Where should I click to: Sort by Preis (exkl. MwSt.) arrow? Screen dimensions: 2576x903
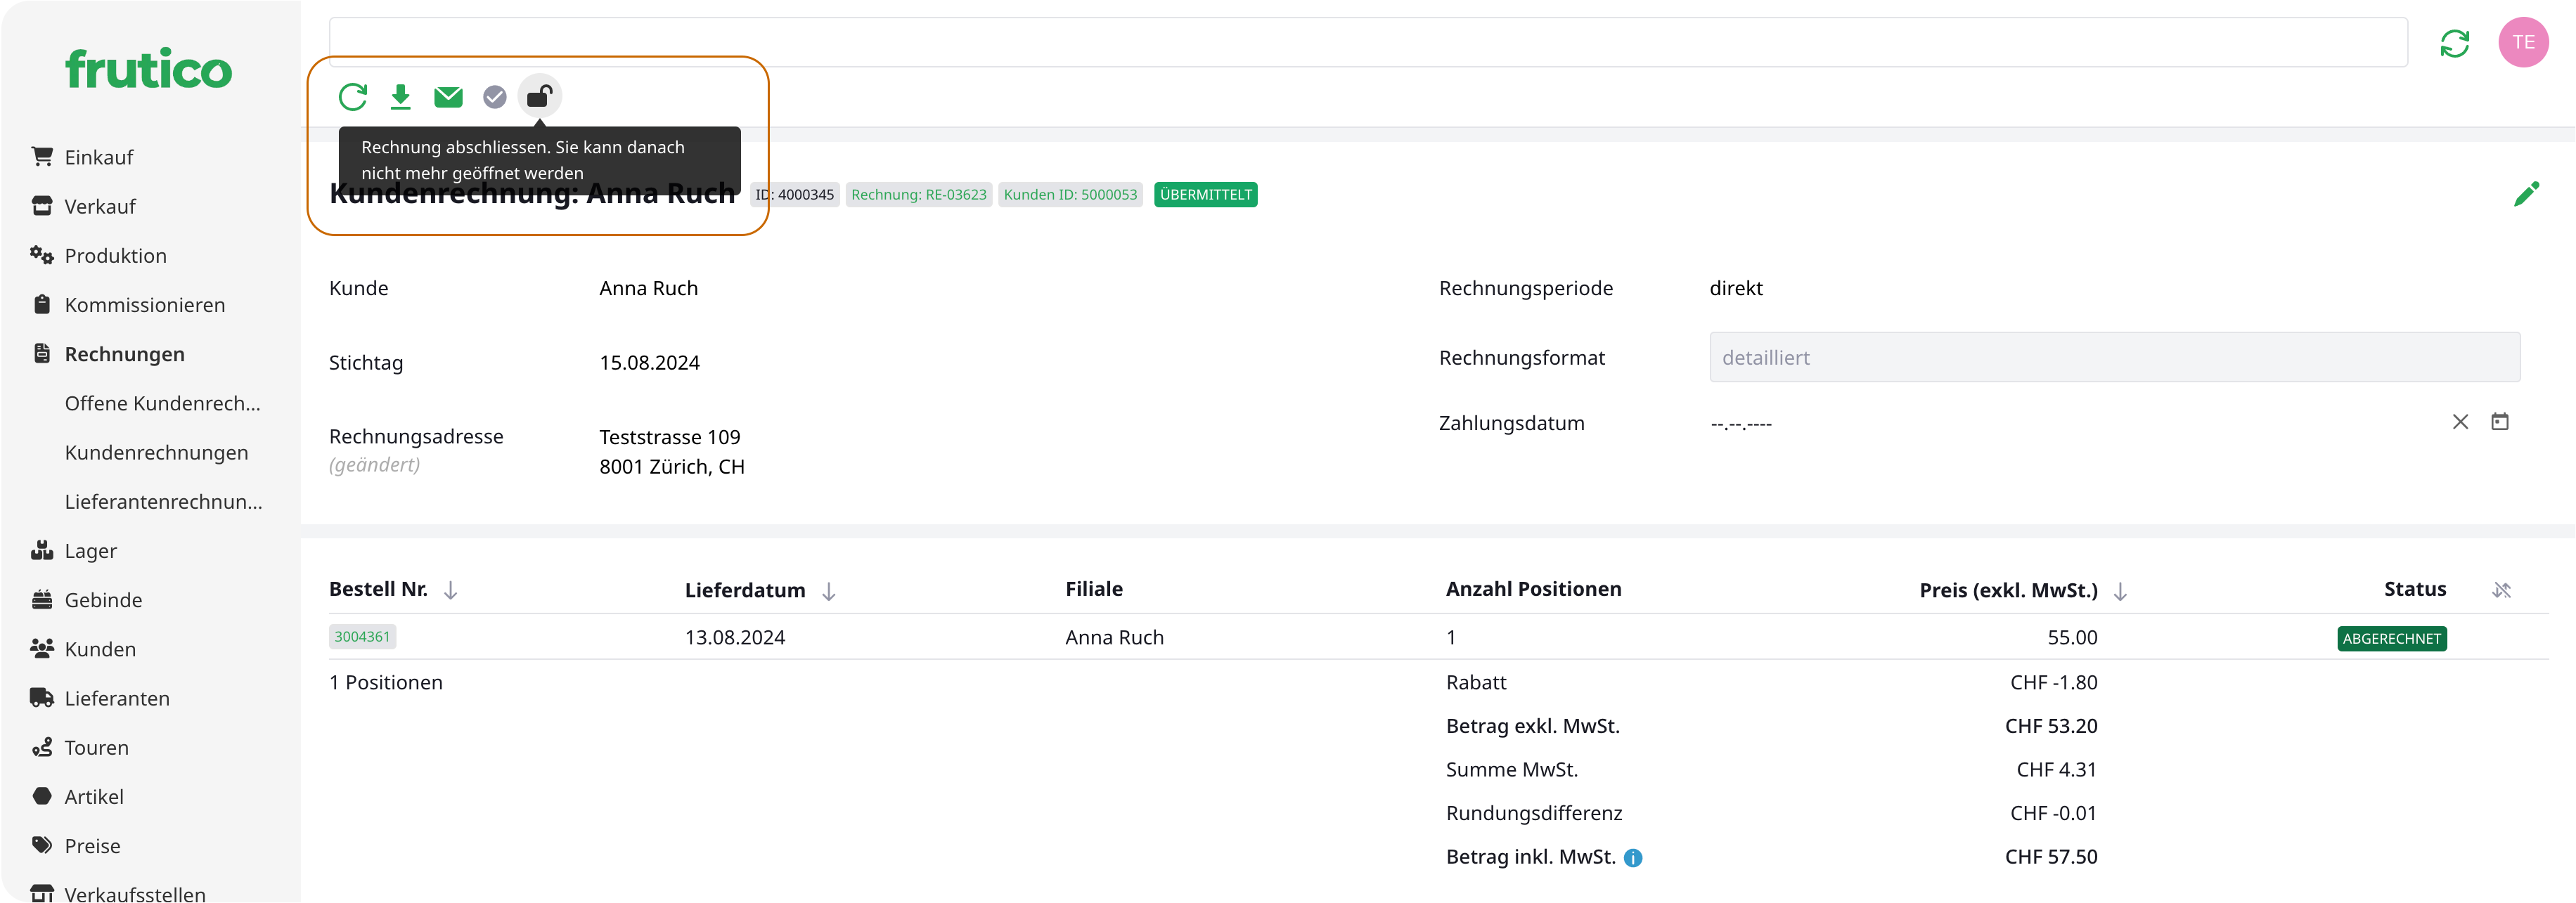click(2120, 592)
